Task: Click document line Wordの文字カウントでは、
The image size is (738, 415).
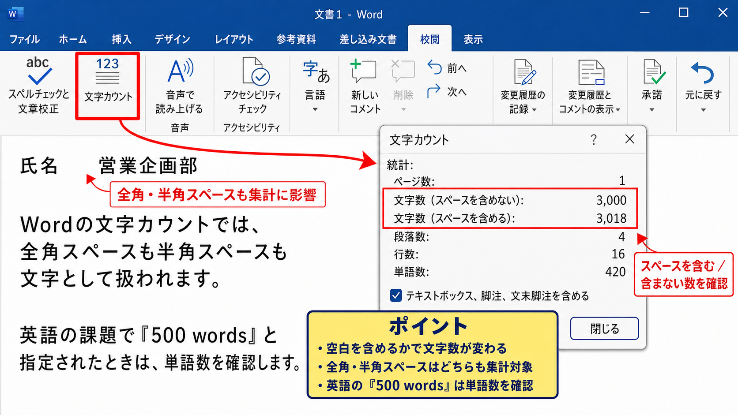Action: click(140, 224)
